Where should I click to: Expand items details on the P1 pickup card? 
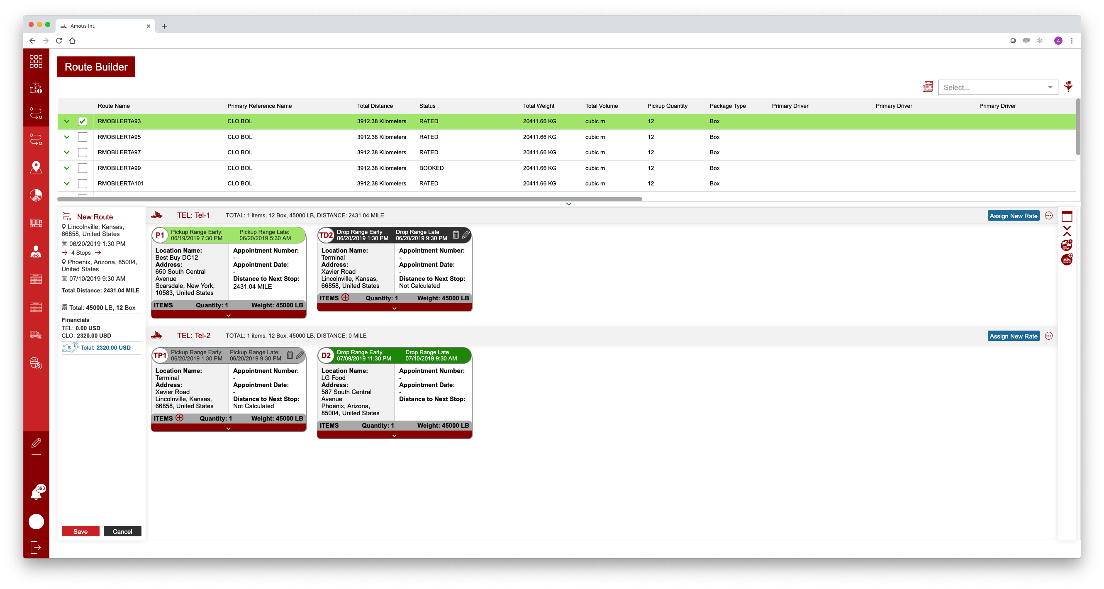(x=229, y=315)
